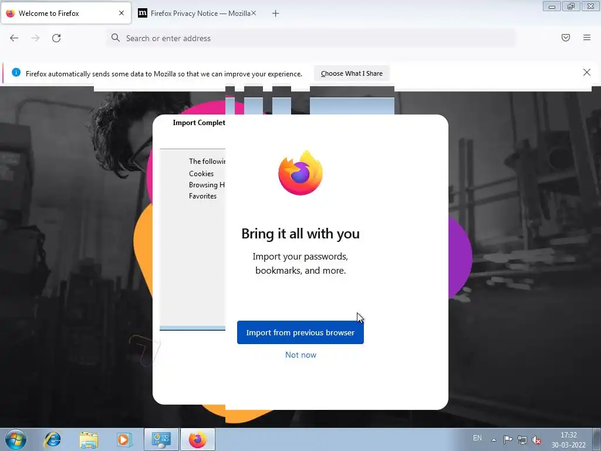This screenshot has width=601, height=451.
Task: Open the Save to Pocket icon
Action: coord(565,38)
